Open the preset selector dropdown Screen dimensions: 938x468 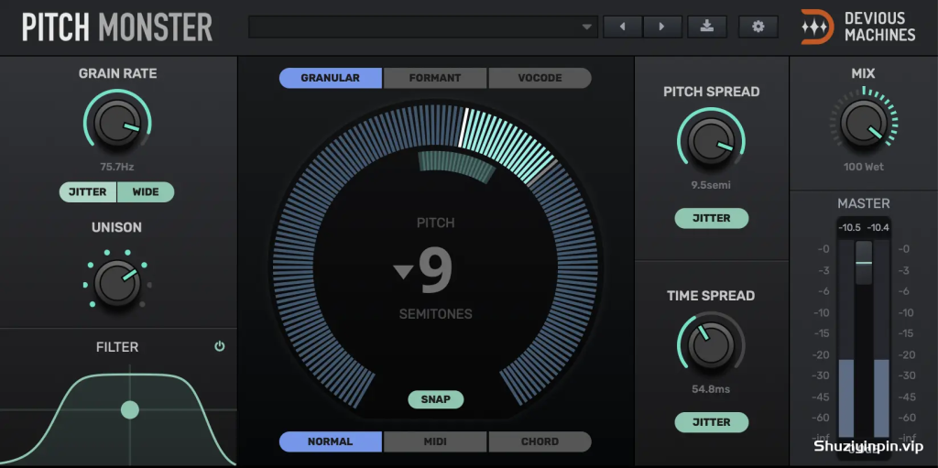(x=423, y=27)
